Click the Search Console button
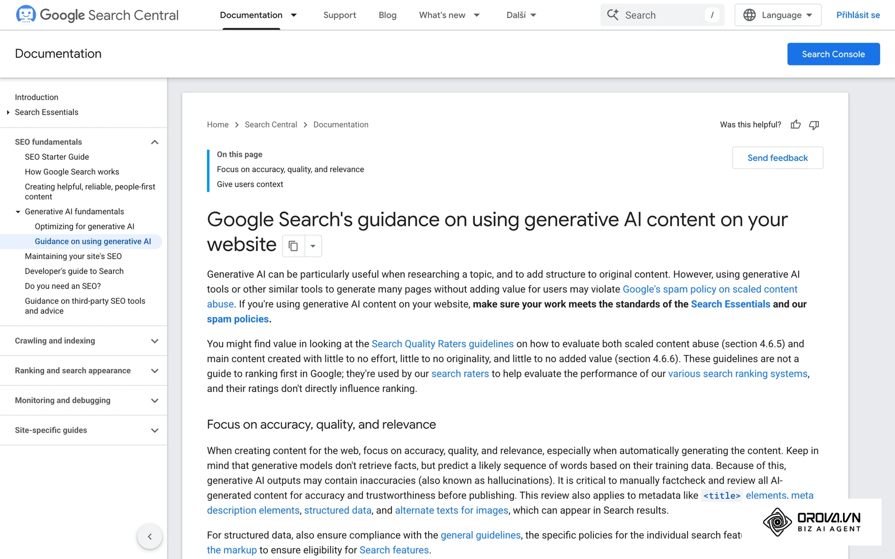The height and width of the screenshot is (559, 895). [833, 54]
